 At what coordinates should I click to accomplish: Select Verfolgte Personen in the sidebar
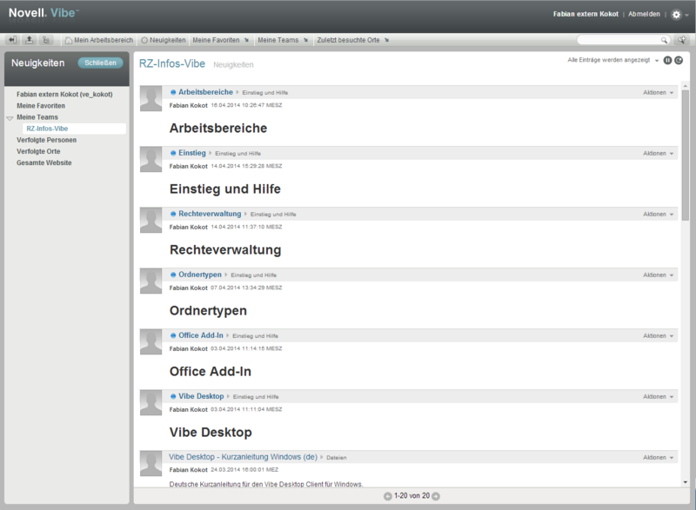tap(47, 140)
